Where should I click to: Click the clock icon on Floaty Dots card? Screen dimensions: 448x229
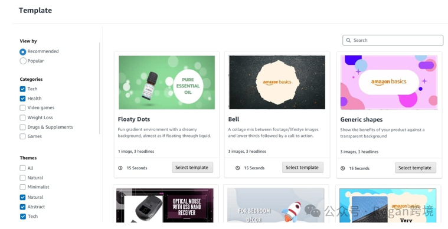pos(120,168)
